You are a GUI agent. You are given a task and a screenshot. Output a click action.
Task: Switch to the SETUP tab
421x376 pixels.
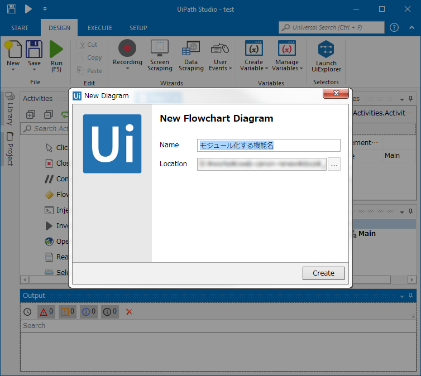click(x=138, y=28)
